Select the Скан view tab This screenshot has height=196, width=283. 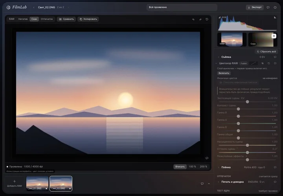point(34,19)
